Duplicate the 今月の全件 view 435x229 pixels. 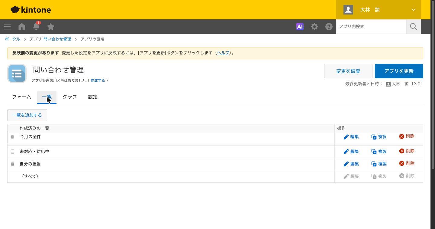click(x=379, y=137)
